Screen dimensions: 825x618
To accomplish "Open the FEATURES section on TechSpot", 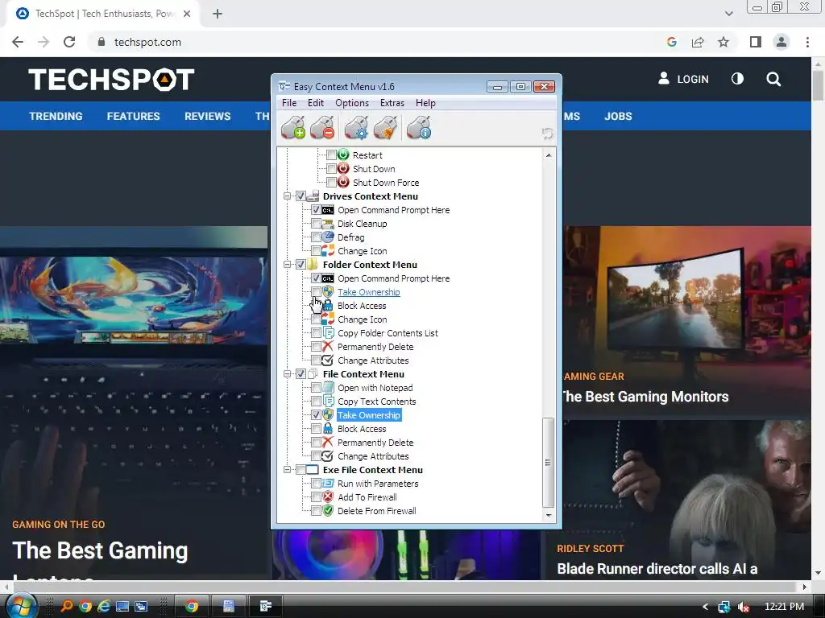I will pos(133,116).
